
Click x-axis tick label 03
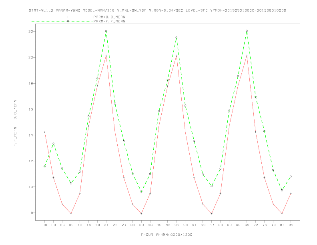(53, 225)
